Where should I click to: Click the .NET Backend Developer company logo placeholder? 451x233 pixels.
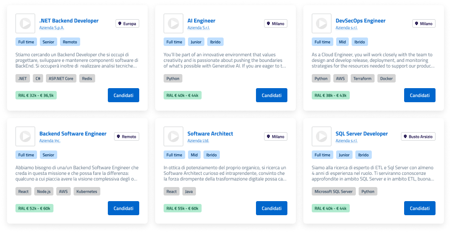[x=25, y=23]
